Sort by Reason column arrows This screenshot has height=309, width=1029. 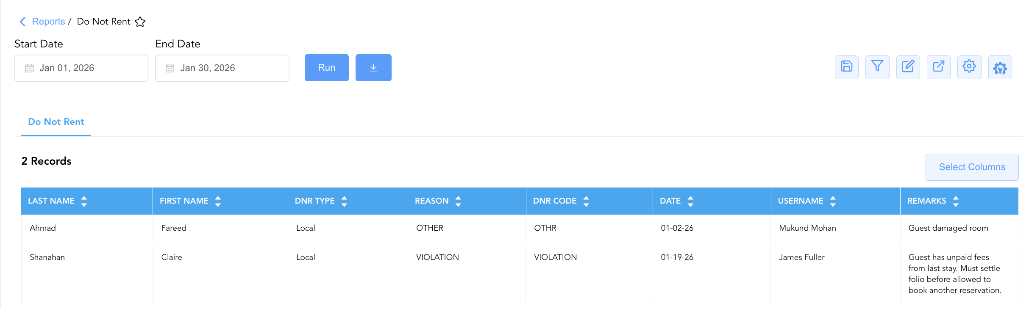point(458,201)
